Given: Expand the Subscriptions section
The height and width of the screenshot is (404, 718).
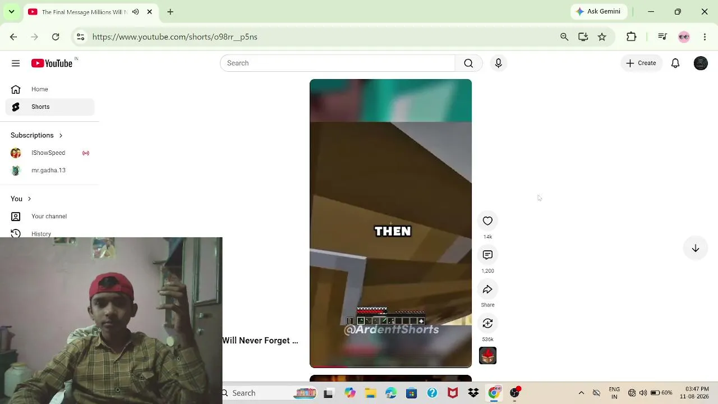Looking at the screenshot, I should (x=36, y=135).
